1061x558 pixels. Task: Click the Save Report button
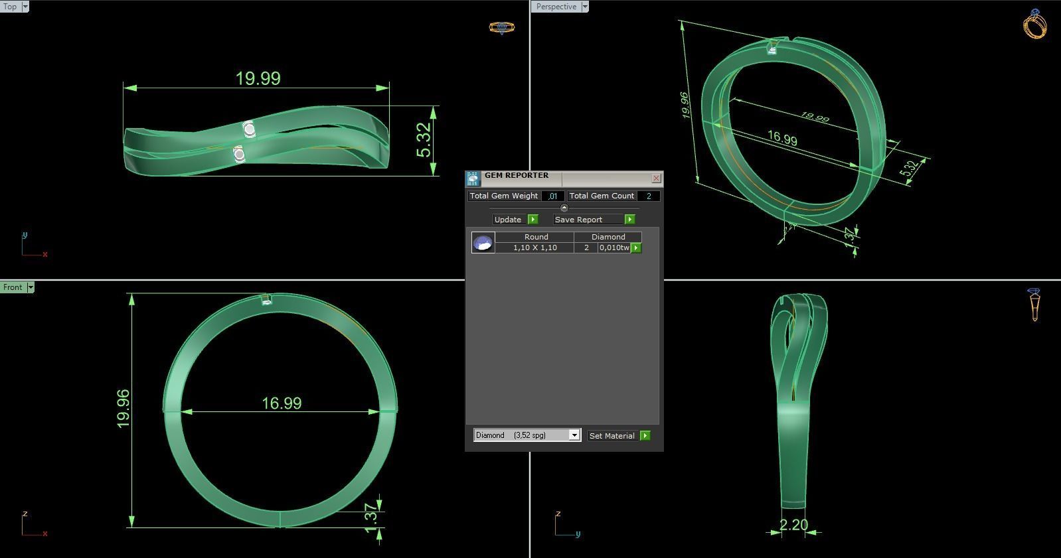[x=589, y=220]
